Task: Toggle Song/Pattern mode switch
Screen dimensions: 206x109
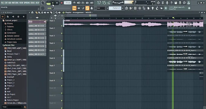Action: click(x=48, y=3)
